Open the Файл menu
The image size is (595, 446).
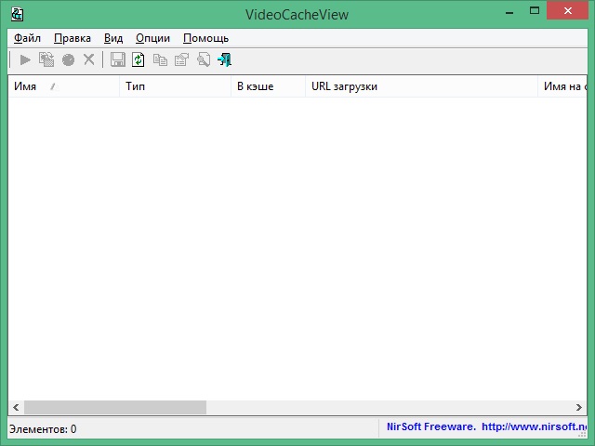click(28, 38)
